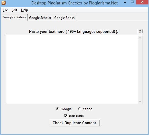Select the Google radio button
The width and height of the screenshot is (149, 135).
pyautogui.click(x=57, y=109)
